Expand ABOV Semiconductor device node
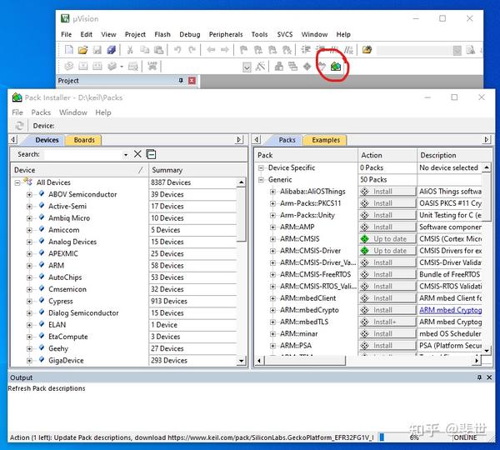The width and height of the screenshot is (500, 450). point(29,194)
